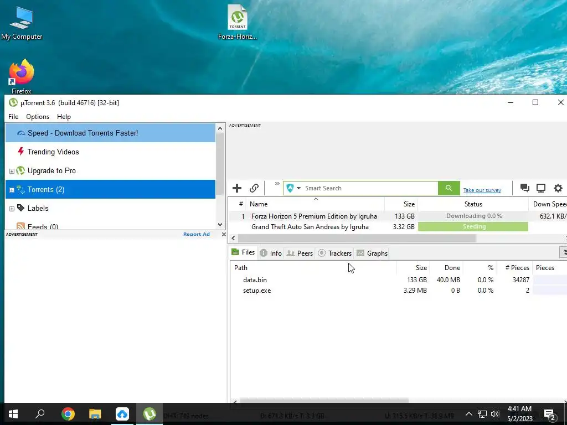This screenshot has height=425, width=567.
Task: Select Speed - Download Torrents Faster item
Action: coord(110,133)
